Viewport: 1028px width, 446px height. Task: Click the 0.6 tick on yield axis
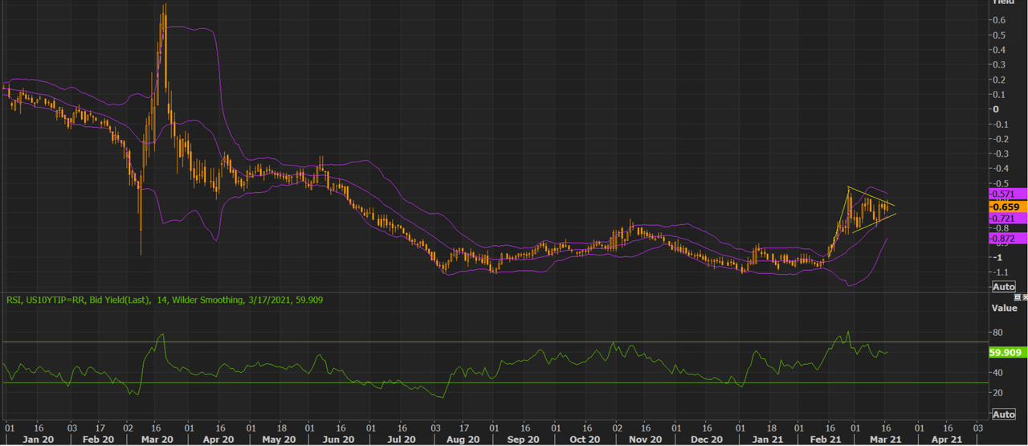click(x=997, y=20)
